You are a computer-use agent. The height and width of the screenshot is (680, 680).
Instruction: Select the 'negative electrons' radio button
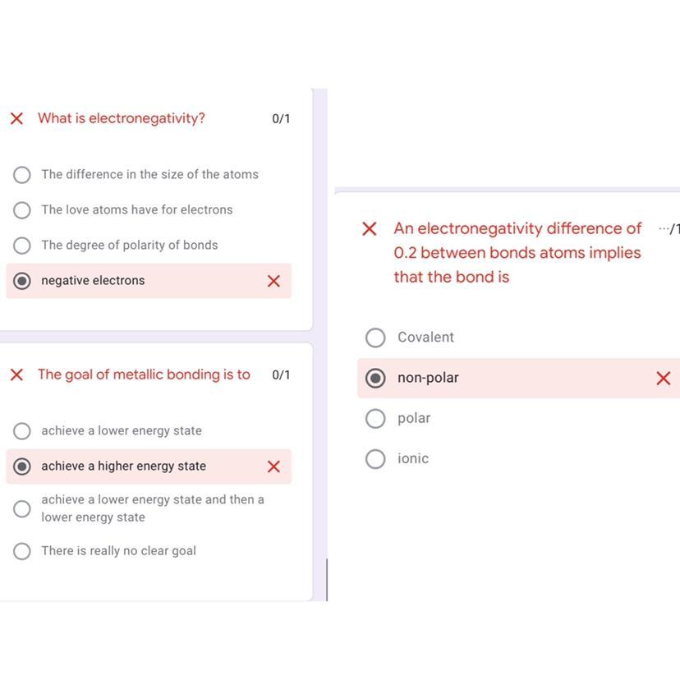point(22,281)
